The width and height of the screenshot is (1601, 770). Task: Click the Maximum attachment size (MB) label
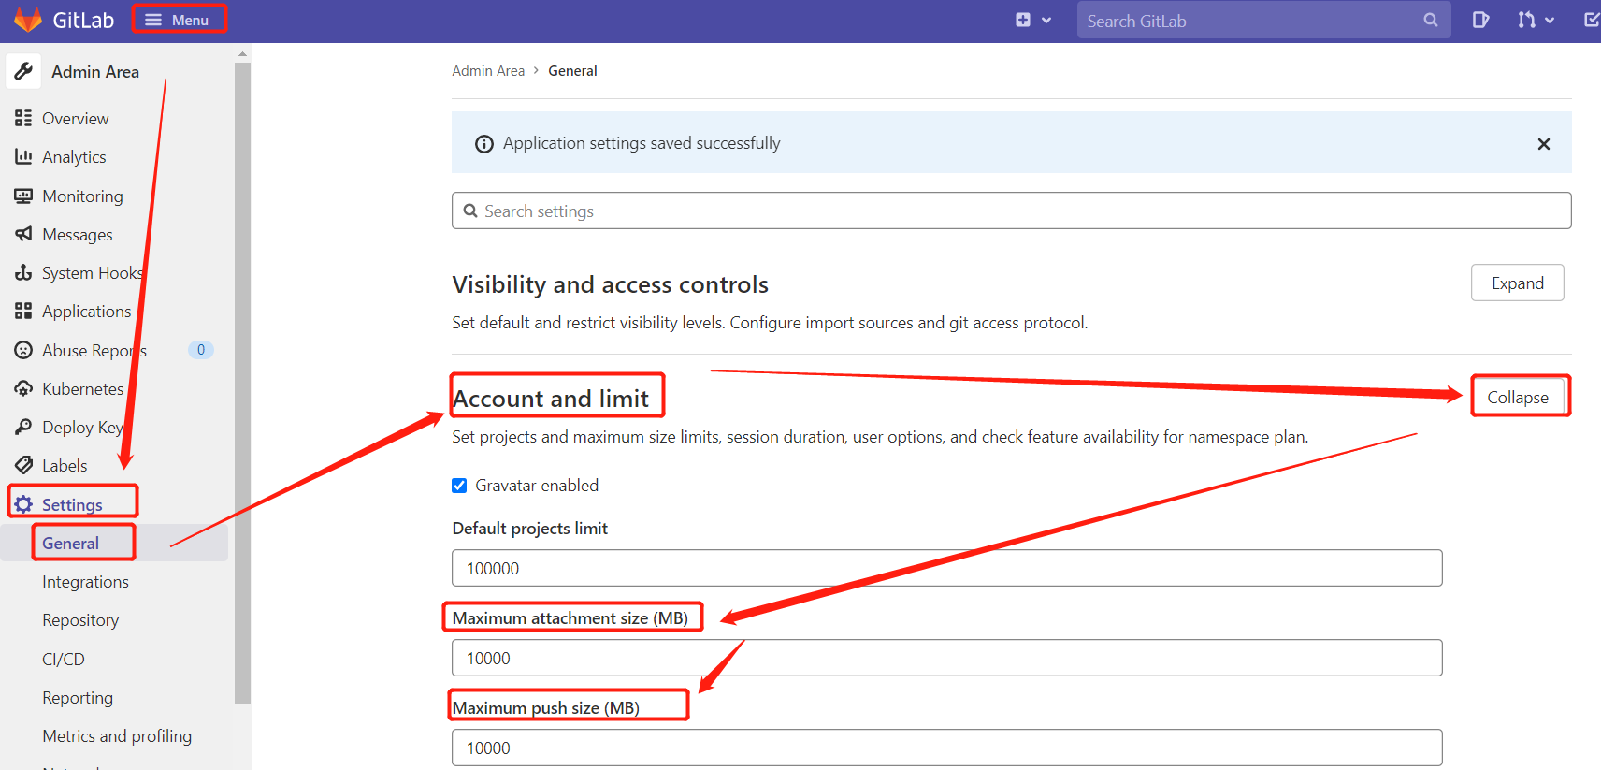pos(570,618)
